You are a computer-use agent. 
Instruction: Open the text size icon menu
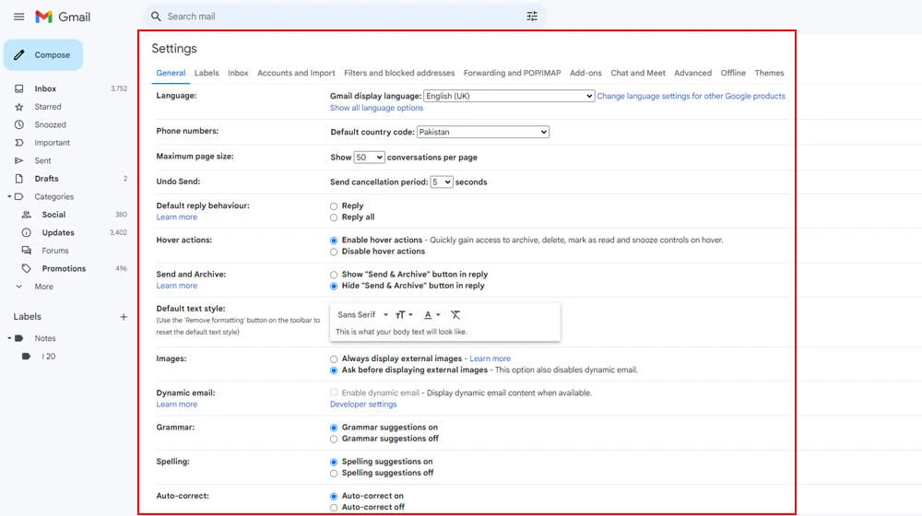tap(404, 315)
